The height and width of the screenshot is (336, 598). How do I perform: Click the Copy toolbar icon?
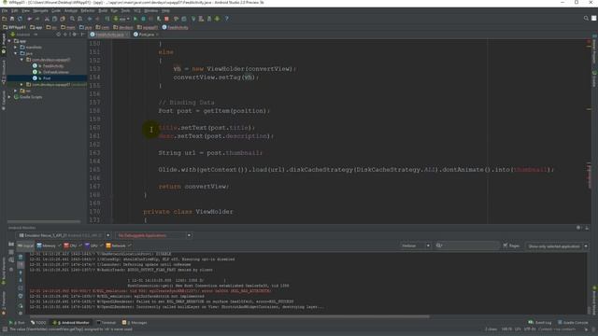pyautogui.click(x=54, y=19)
